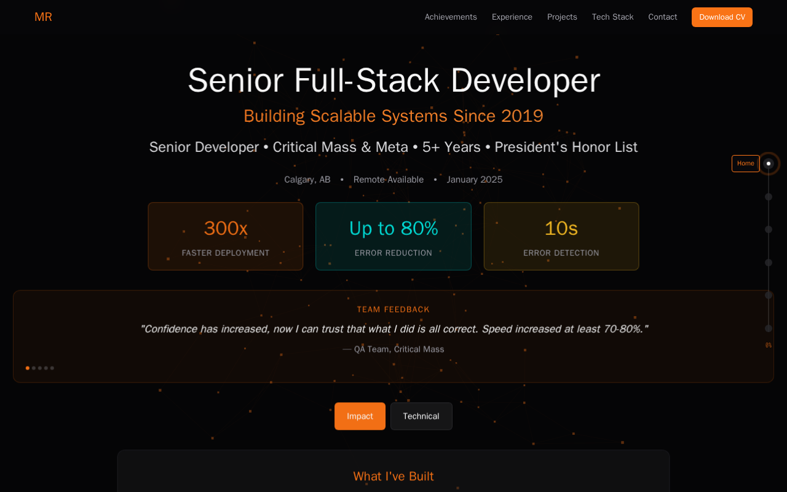This screenshot has height=492, width=787.
Task: Show the second testimonial via carousel dot
Action: pos(34,368)
